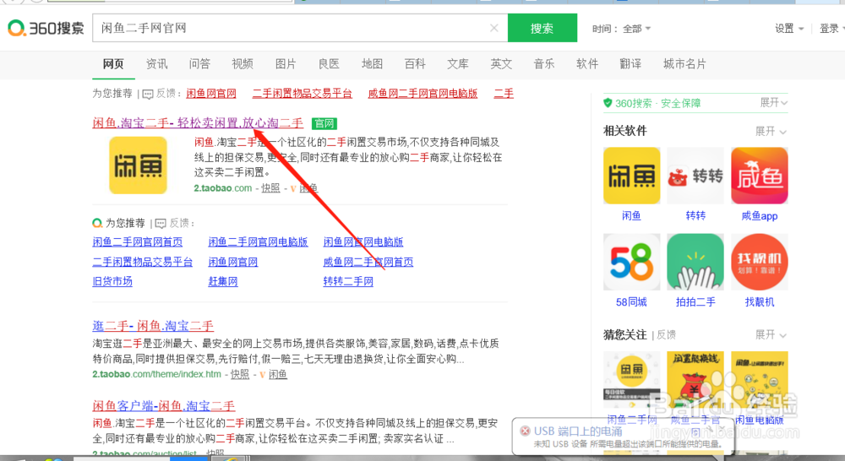
Task: Click 咸鱼网二手官网首页 link
Action: (x=368, y=262)
